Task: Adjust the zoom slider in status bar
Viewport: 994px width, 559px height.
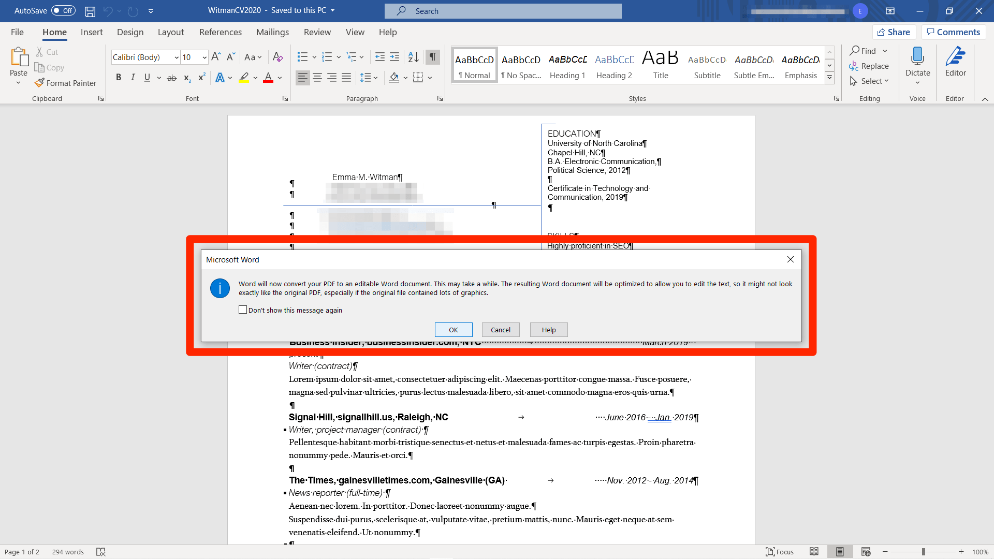Action: pyautogui.click(x=924, y=551)
